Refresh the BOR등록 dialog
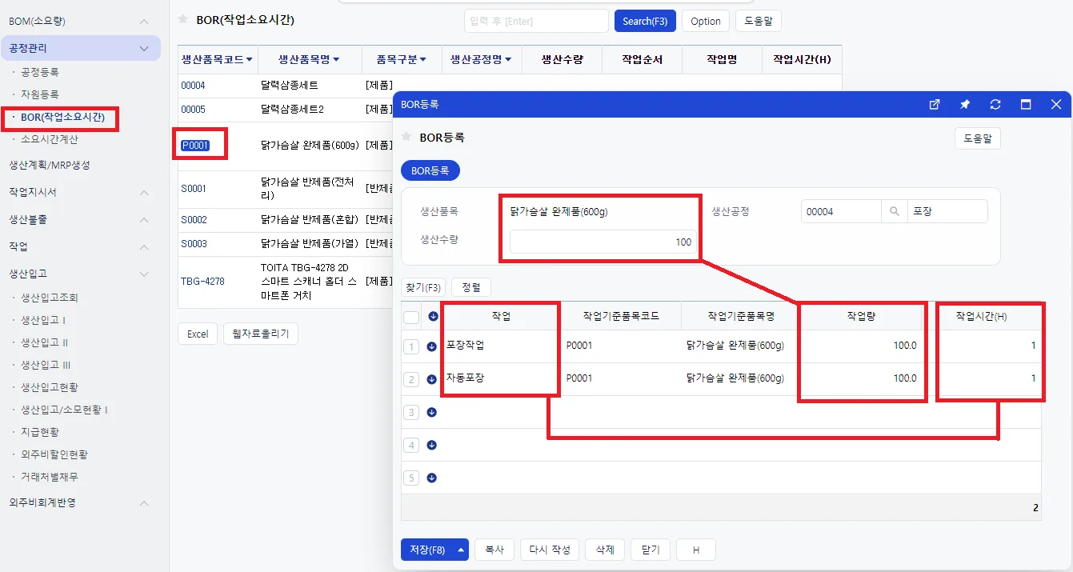The width and height of the screenshot is (1073, 572). click(x=995, y=104)
